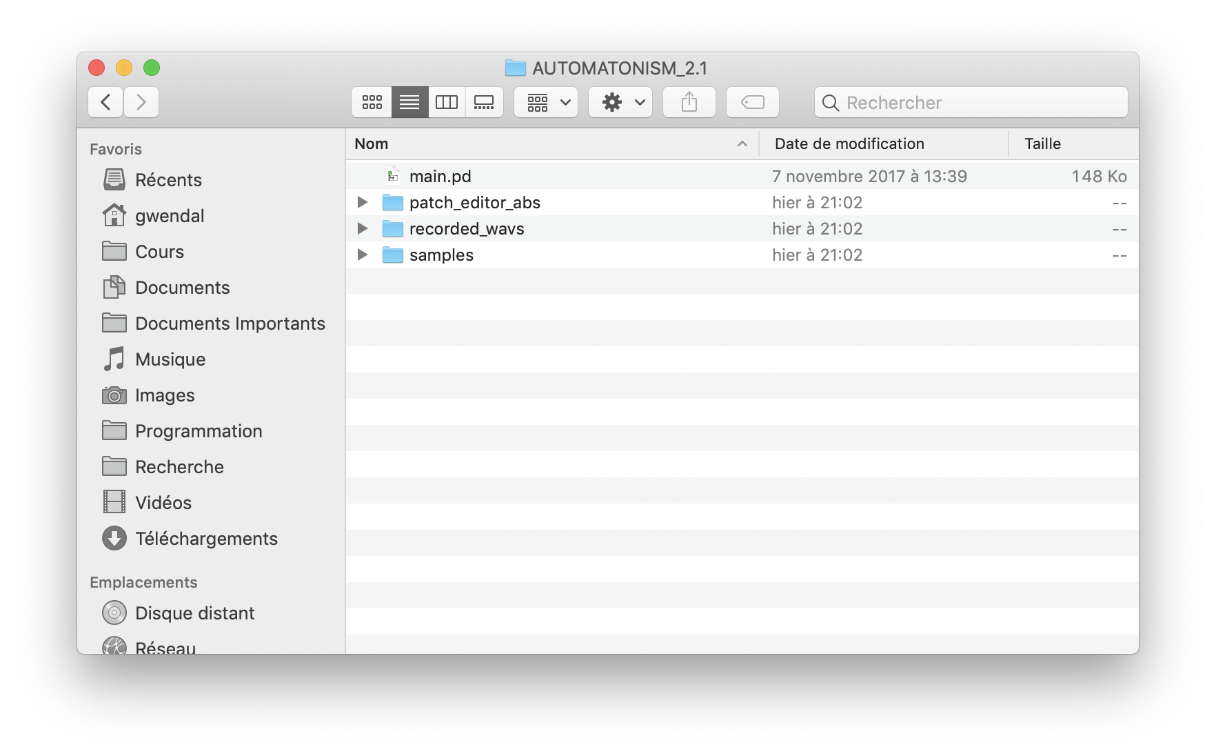Click the disc icon beside Disque distant
The height and width of the screenshot is (756, 1216).
(x=114, y=613)
